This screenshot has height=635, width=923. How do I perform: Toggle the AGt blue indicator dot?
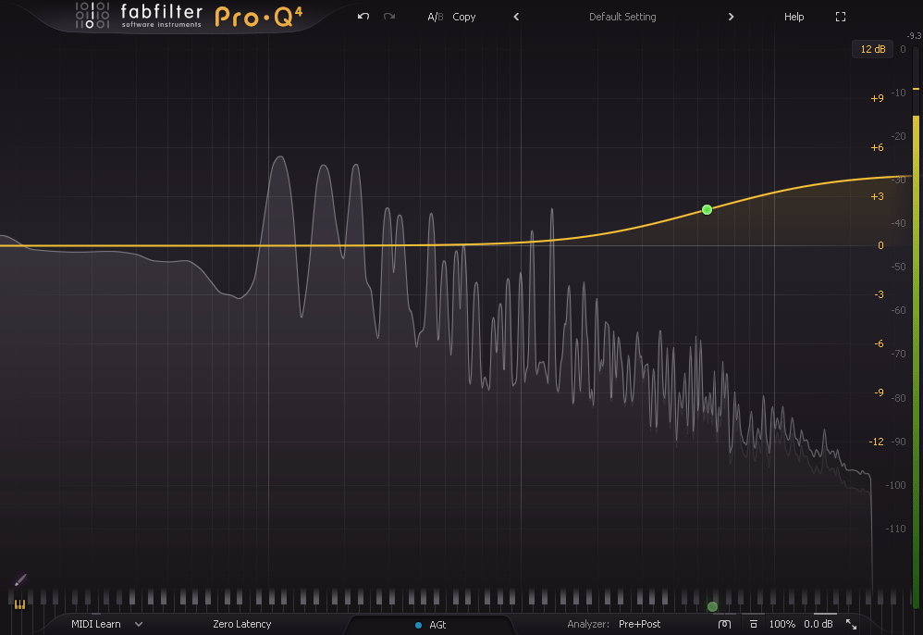point(419,625)
